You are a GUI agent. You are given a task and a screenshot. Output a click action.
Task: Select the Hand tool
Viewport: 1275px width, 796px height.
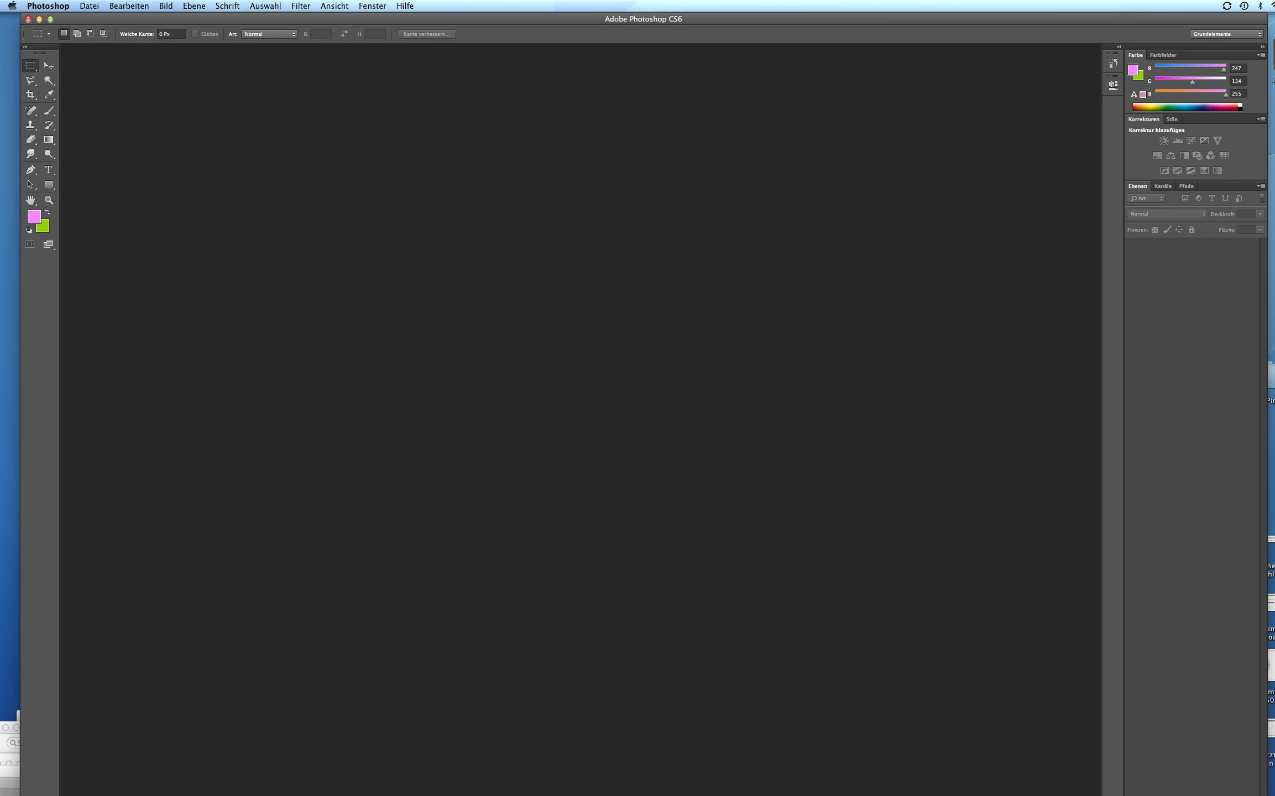point(30,200)
